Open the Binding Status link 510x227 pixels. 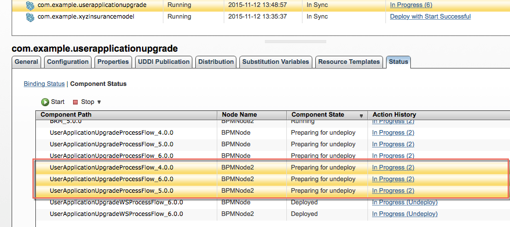tap(44, 84)
